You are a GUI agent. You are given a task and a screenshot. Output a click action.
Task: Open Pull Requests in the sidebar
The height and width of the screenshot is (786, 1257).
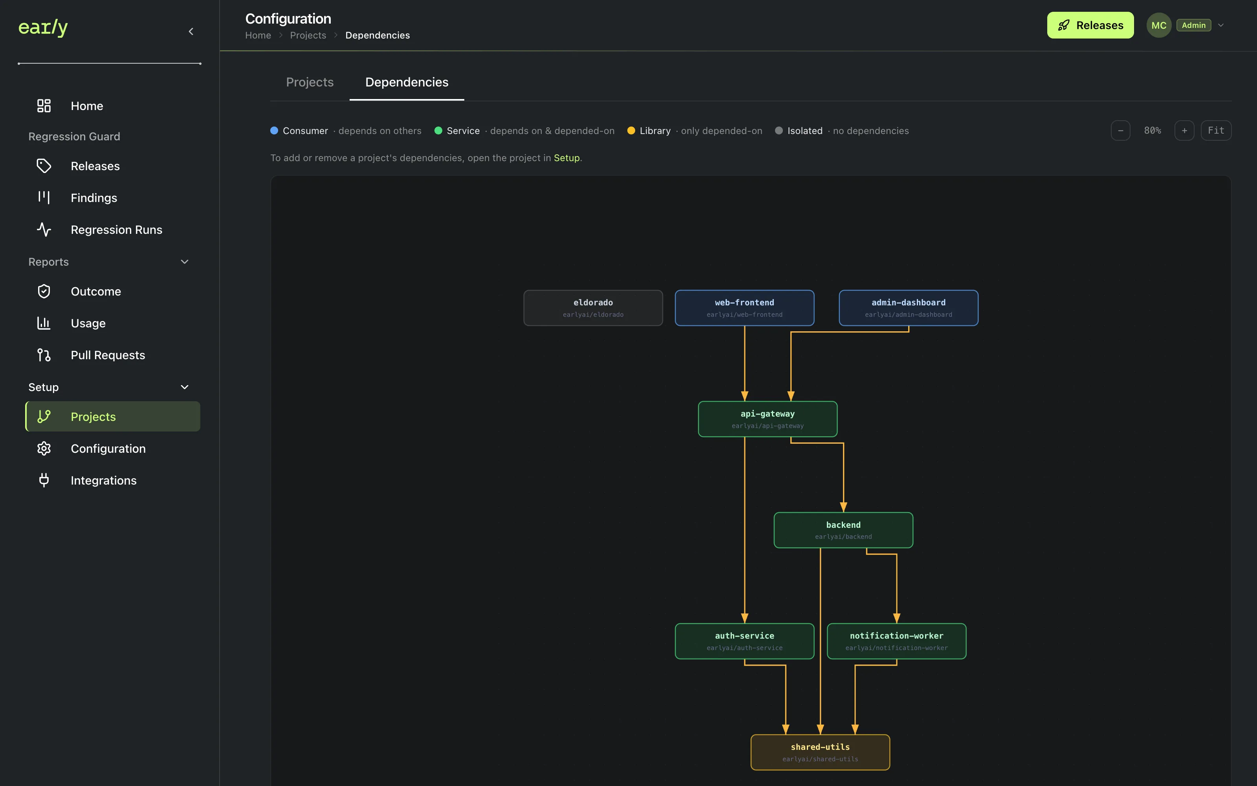click(113, 355)
